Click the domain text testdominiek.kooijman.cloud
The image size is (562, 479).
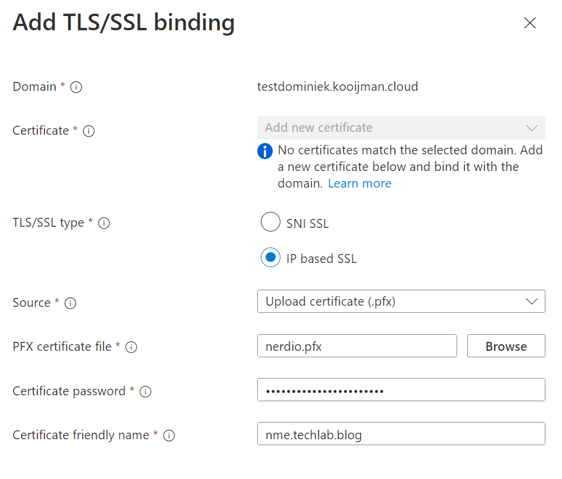click(337, 87)
